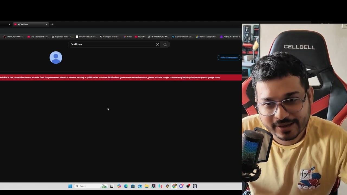347x195 pixels.
Task: Click View channel stats button
Action: [x=229, y=57]
